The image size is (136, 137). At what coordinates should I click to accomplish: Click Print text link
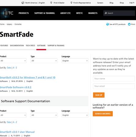coord(133,24)
